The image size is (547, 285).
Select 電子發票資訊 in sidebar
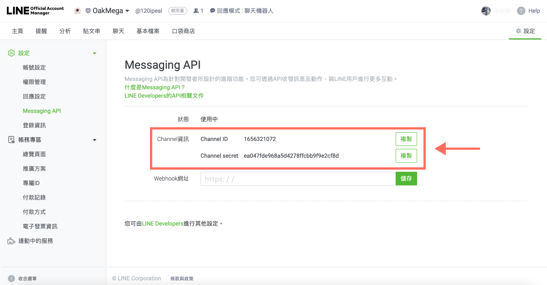40,227
